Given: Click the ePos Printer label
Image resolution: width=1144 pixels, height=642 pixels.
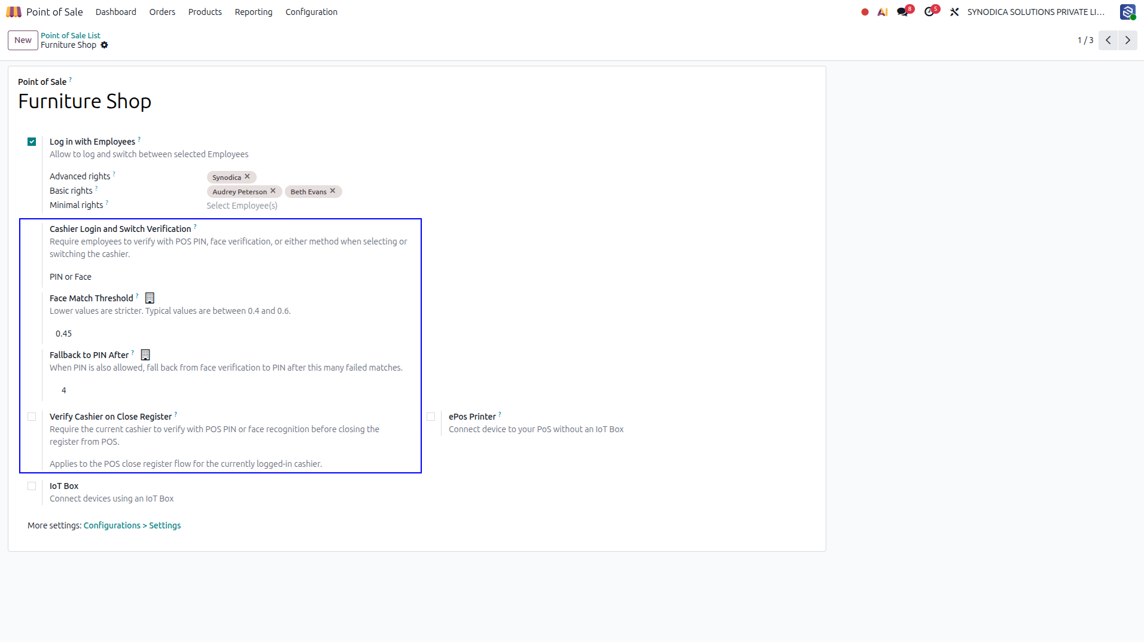Looking at the screenshot, I should coord(472,417).
